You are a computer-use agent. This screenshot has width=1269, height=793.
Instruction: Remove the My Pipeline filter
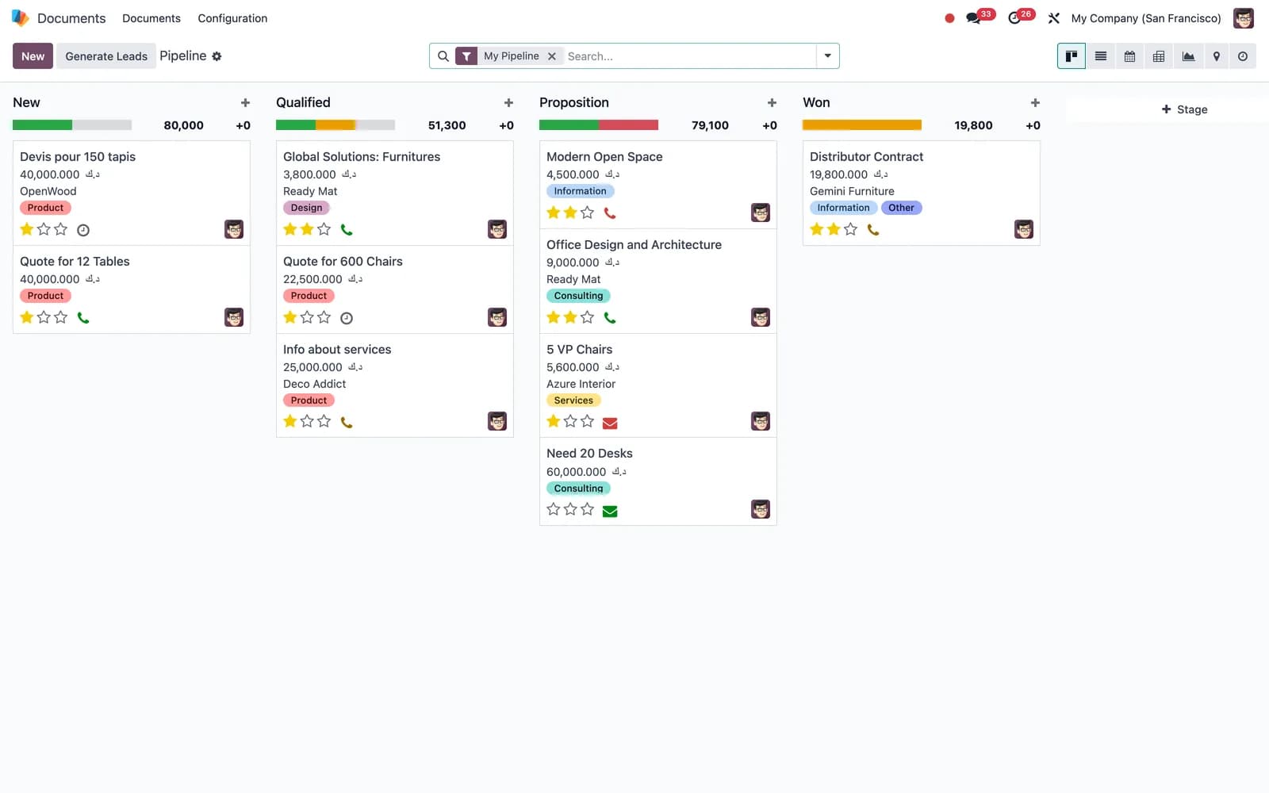[552, 56]
